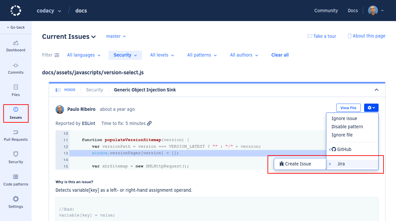This screenshot has height=221, width=396.
Task: Open Pull Requests in the sidebar
Action: tap(16, 136)
